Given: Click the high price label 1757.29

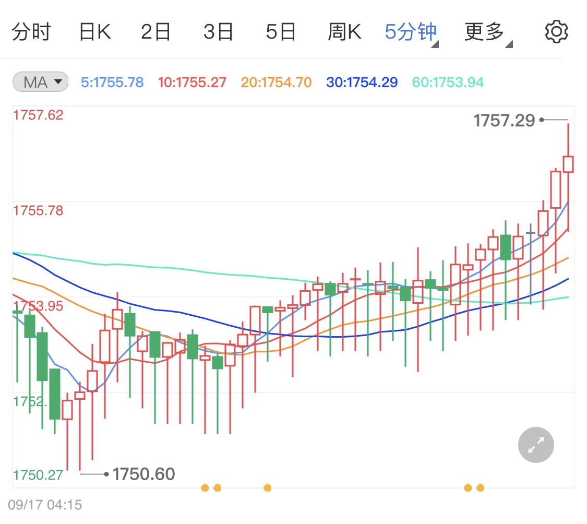Looking at the screenshot, I should [x=504, y=121].
